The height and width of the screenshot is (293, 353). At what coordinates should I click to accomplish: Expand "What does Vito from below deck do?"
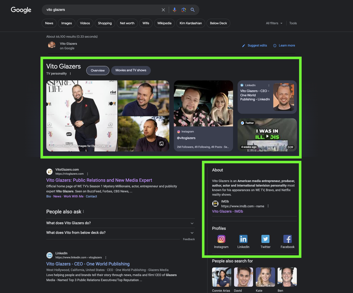120,233
